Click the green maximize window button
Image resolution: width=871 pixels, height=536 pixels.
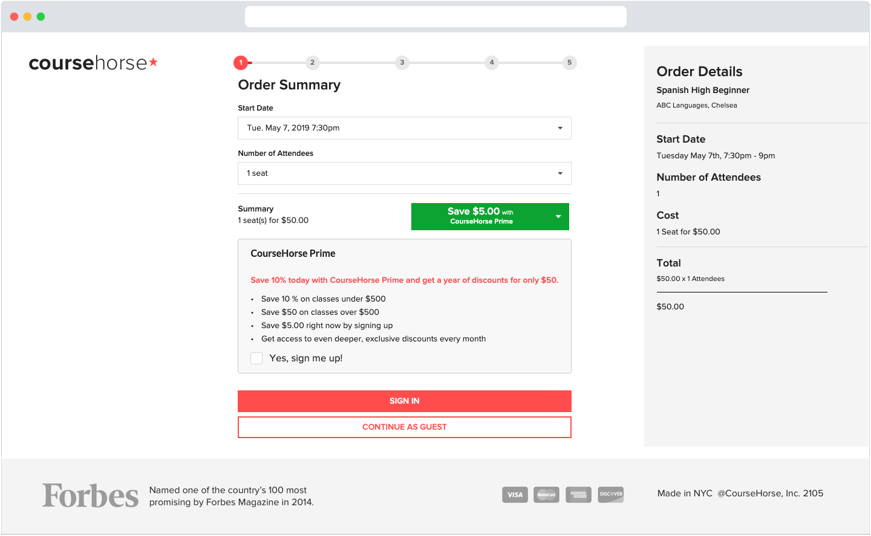(41, 16)
